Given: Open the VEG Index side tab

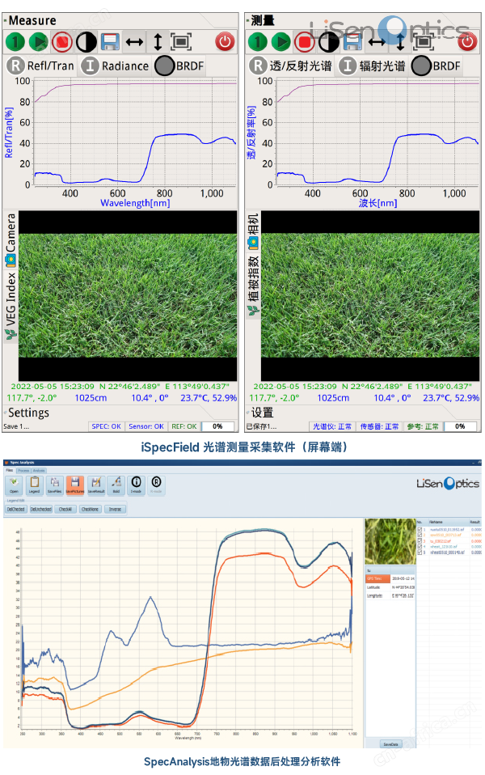Looking at the screenshot, I should (x=11, y=306).
